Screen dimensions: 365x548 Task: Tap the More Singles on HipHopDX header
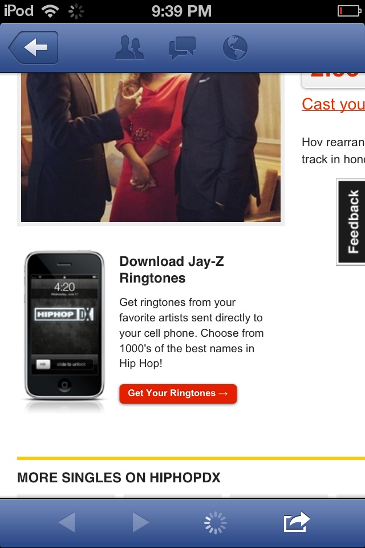coord(119,477)
